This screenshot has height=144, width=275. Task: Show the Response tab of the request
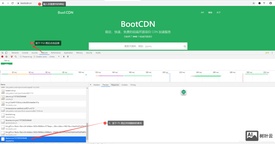115,85
